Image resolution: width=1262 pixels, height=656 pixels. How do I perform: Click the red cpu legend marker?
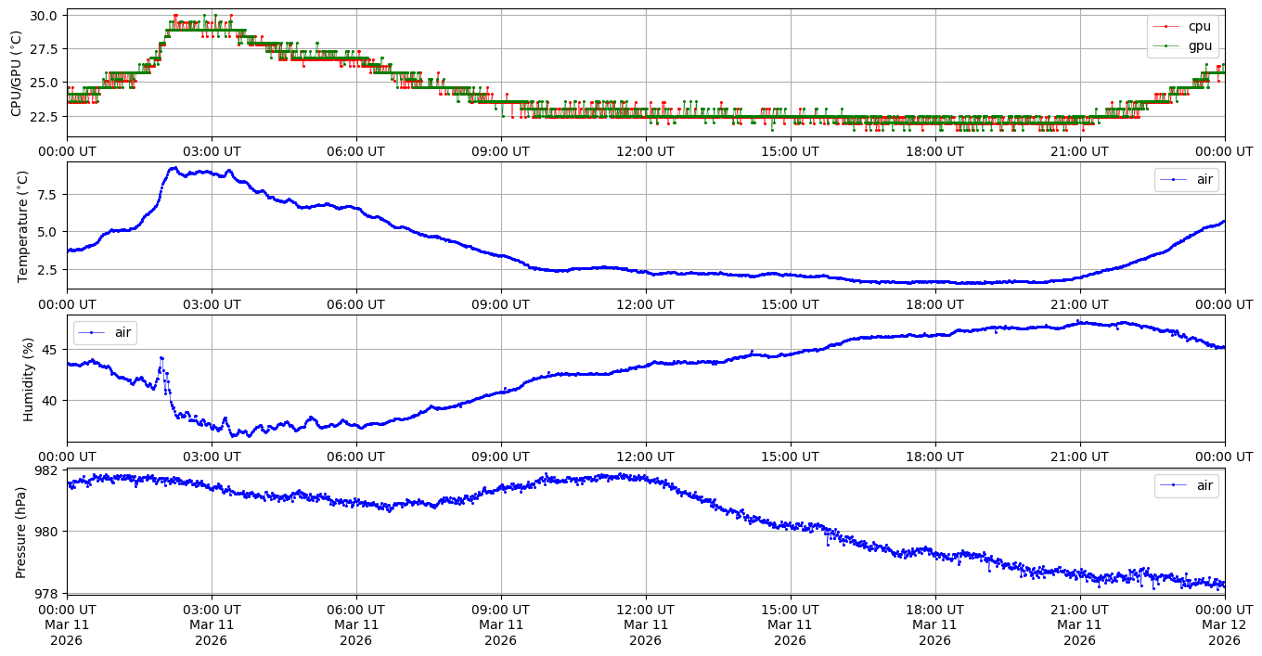click(x=1165, y=26)
